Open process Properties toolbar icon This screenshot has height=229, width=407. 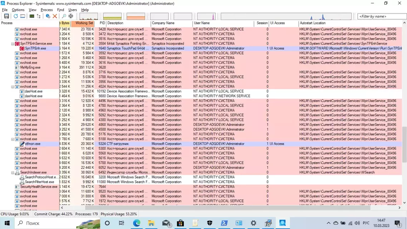(48, 16)
